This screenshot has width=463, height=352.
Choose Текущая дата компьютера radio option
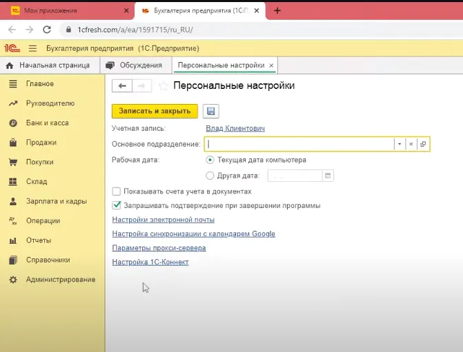click(210, 160)
